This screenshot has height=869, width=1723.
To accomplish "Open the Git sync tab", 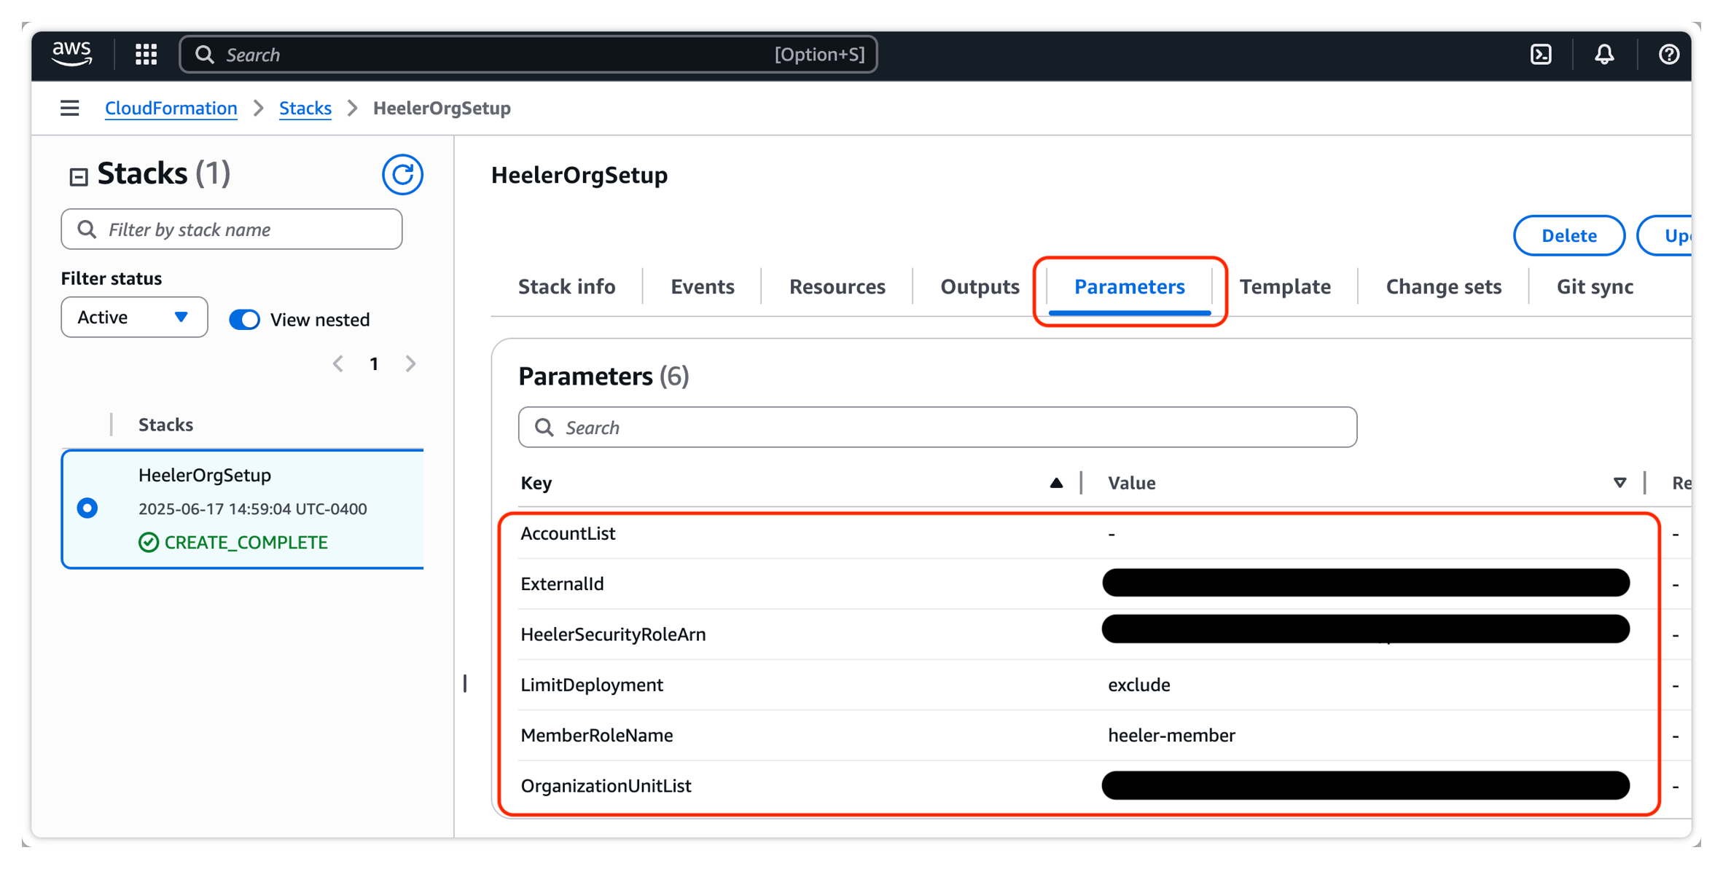I will point(1595,287).
